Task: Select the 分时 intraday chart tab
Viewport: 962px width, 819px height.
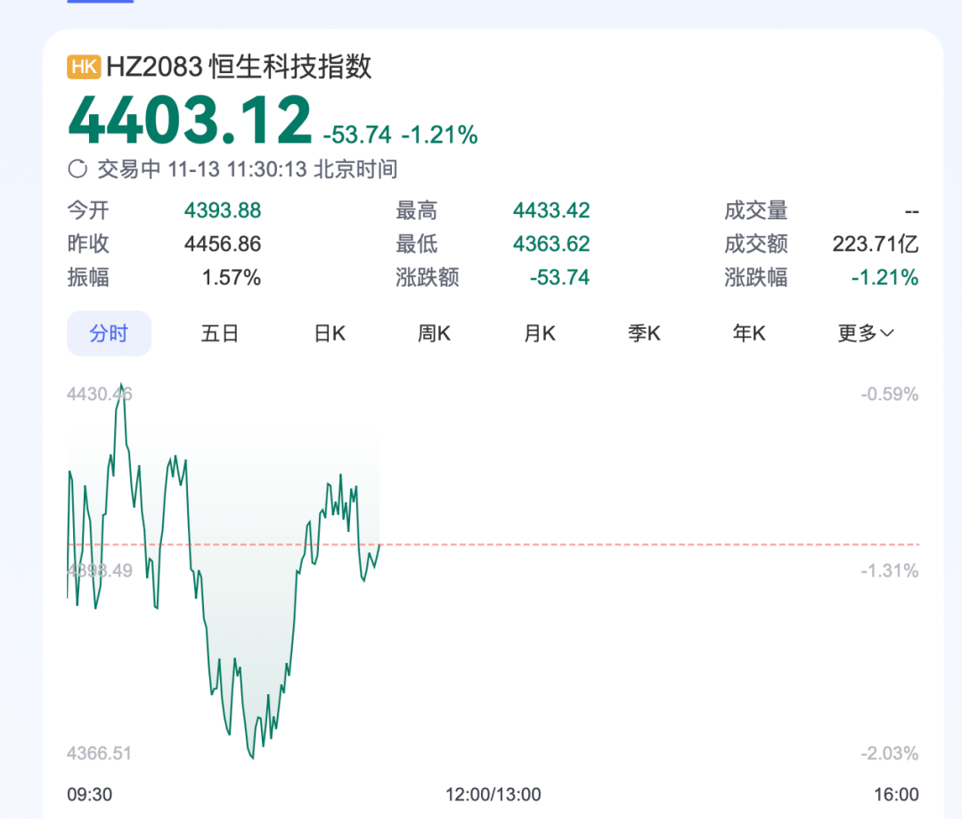Action: pyautogui.click(x=109, y=333)
